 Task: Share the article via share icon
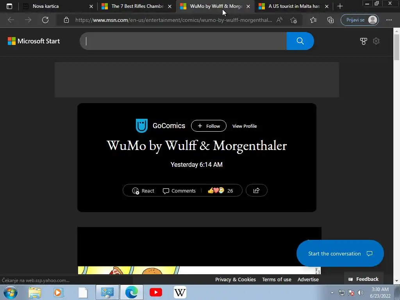click(256, 190)
